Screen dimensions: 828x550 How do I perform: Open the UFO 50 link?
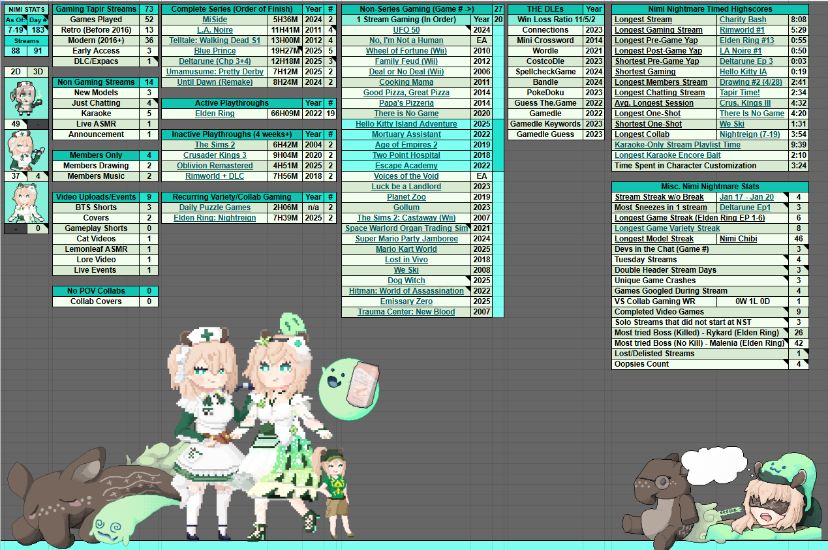coord(406,30)
